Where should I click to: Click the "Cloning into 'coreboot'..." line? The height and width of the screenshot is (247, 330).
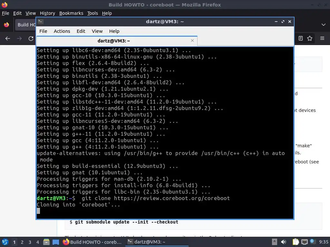(x=78, y=205)
